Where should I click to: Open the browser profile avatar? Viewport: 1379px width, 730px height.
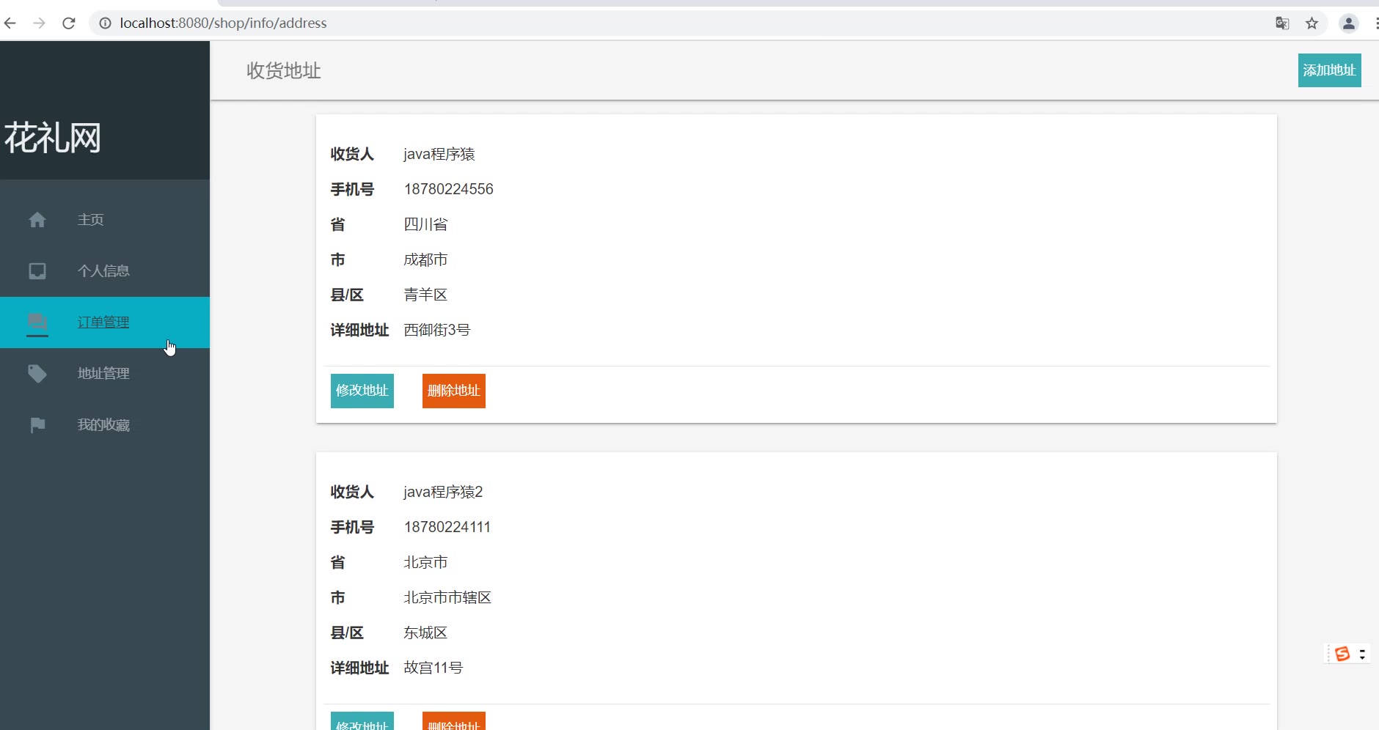1349,23
